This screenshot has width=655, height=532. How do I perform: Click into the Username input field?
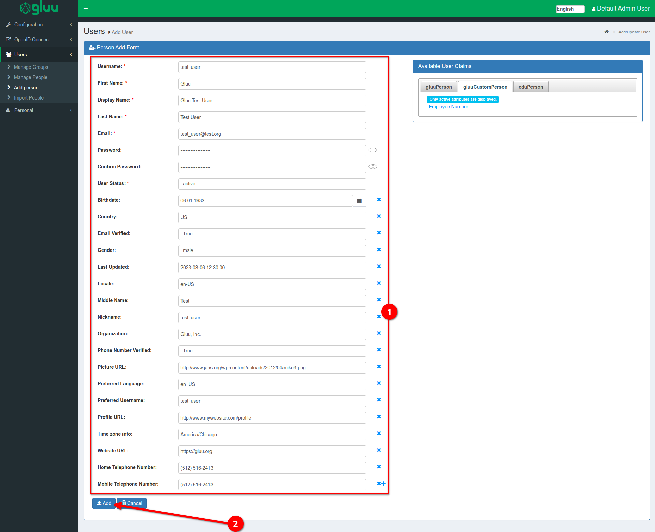tap(272, 67)
